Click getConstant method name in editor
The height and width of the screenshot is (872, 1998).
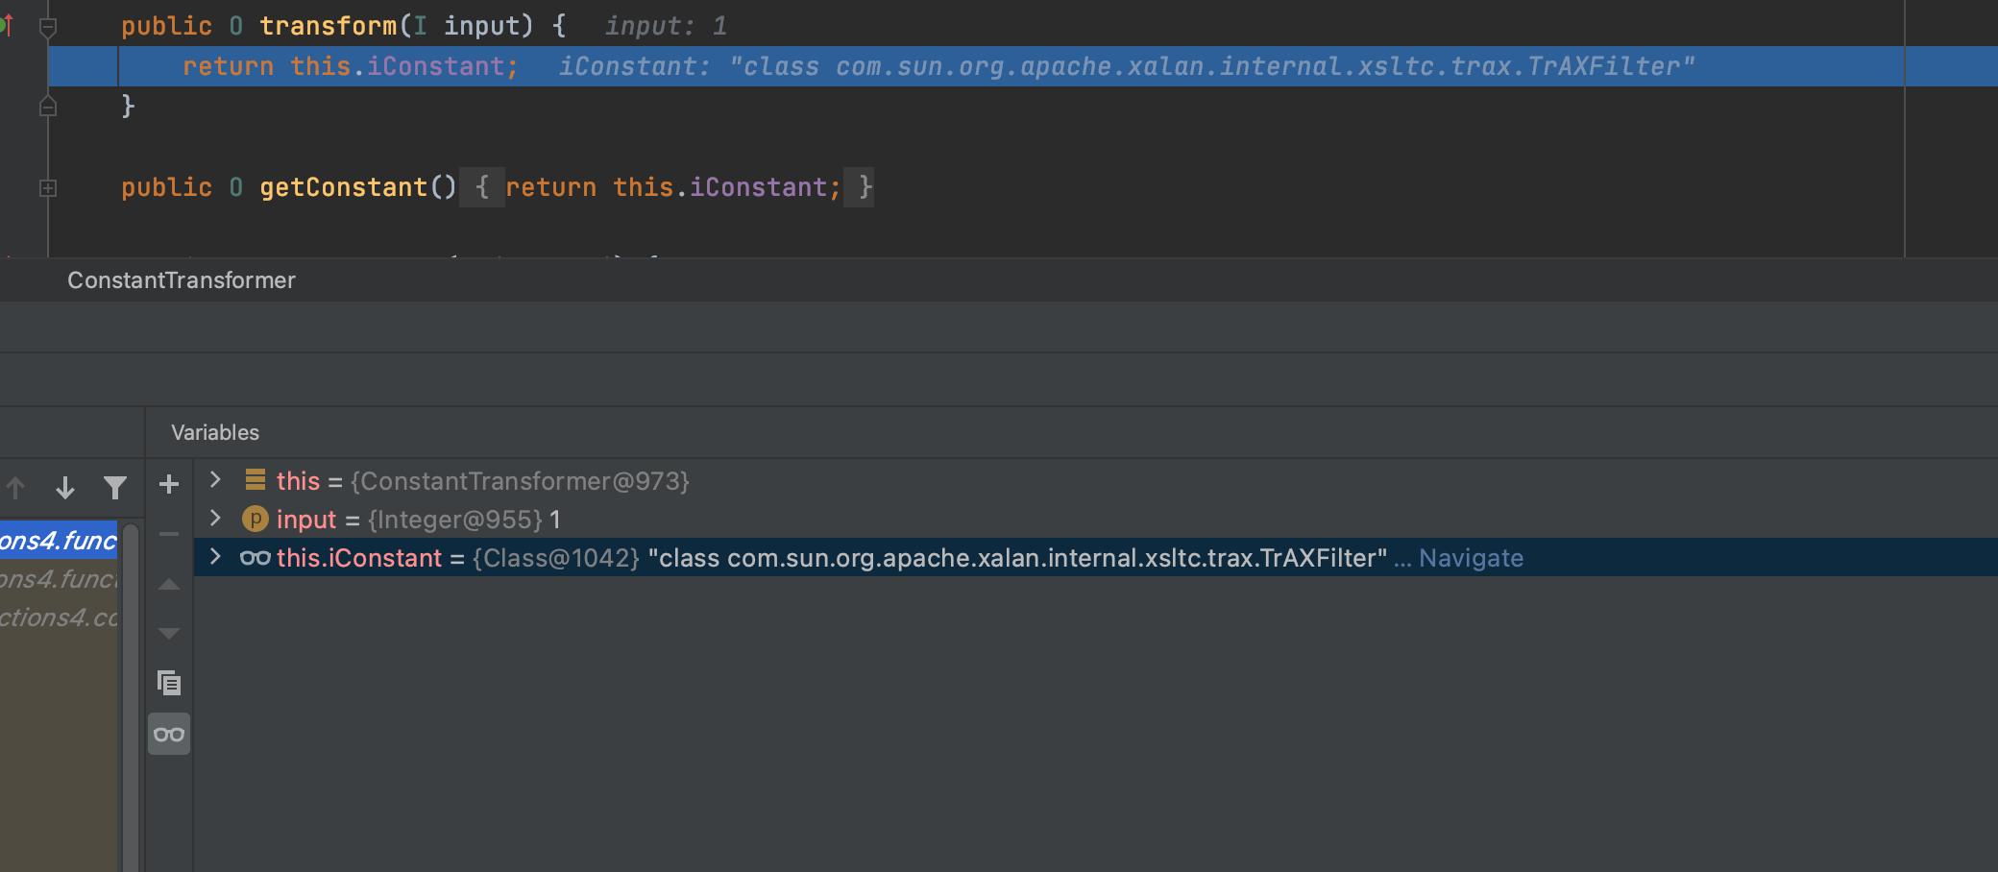[x=344, y=187]
